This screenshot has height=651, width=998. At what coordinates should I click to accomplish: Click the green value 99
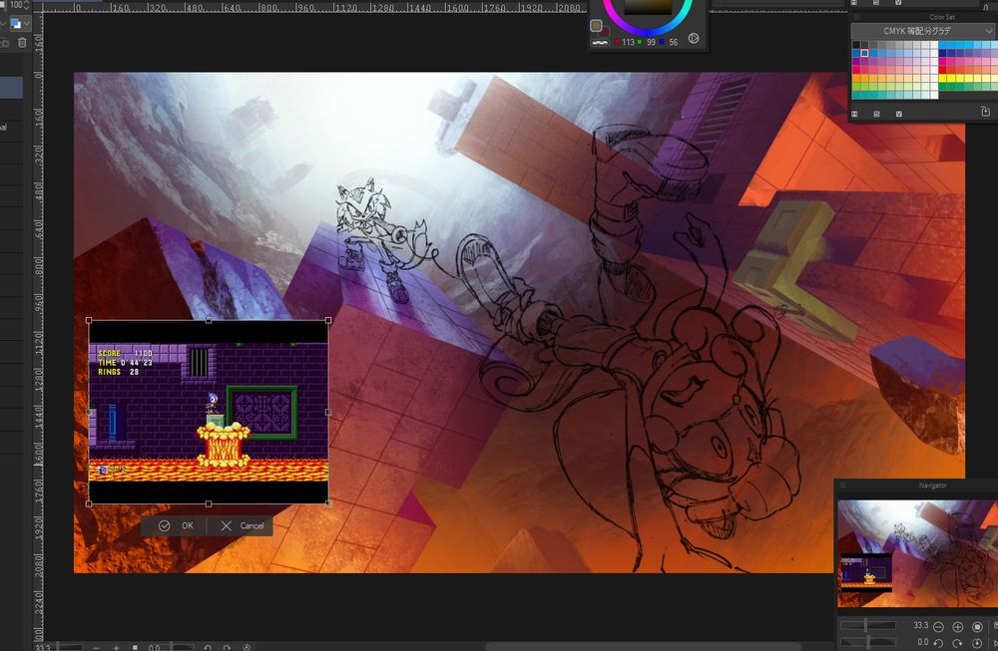(651, 42)
